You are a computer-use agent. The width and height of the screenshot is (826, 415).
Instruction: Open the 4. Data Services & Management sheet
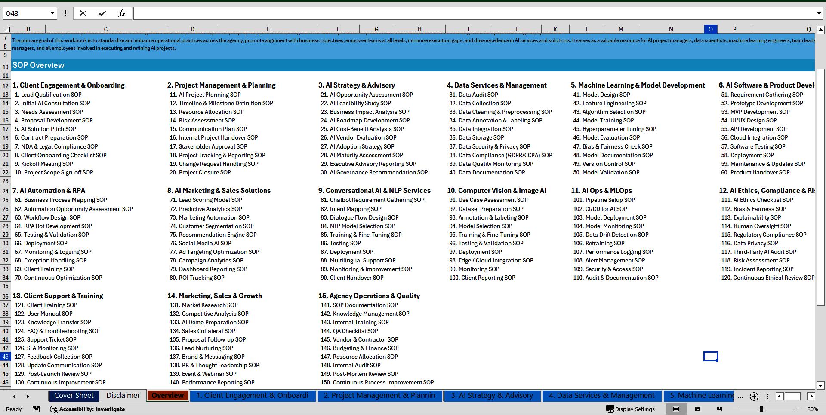point(601,396)
